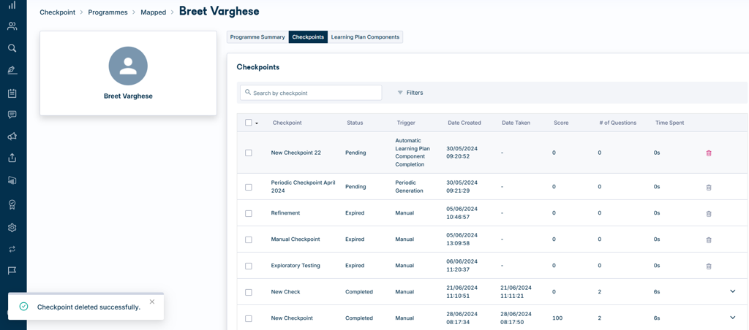Open the award badge sidebar icon
This screenshot has width=749, height=330.
click(x=12, y=204)
